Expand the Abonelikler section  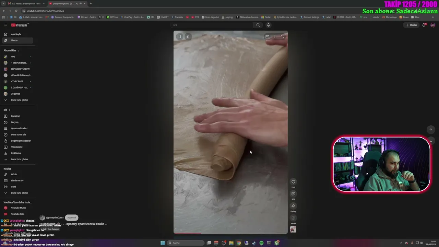coord(11,50)
